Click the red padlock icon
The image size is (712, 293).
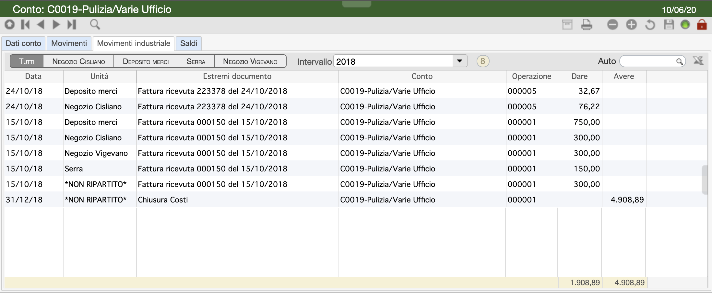(702, 25)
